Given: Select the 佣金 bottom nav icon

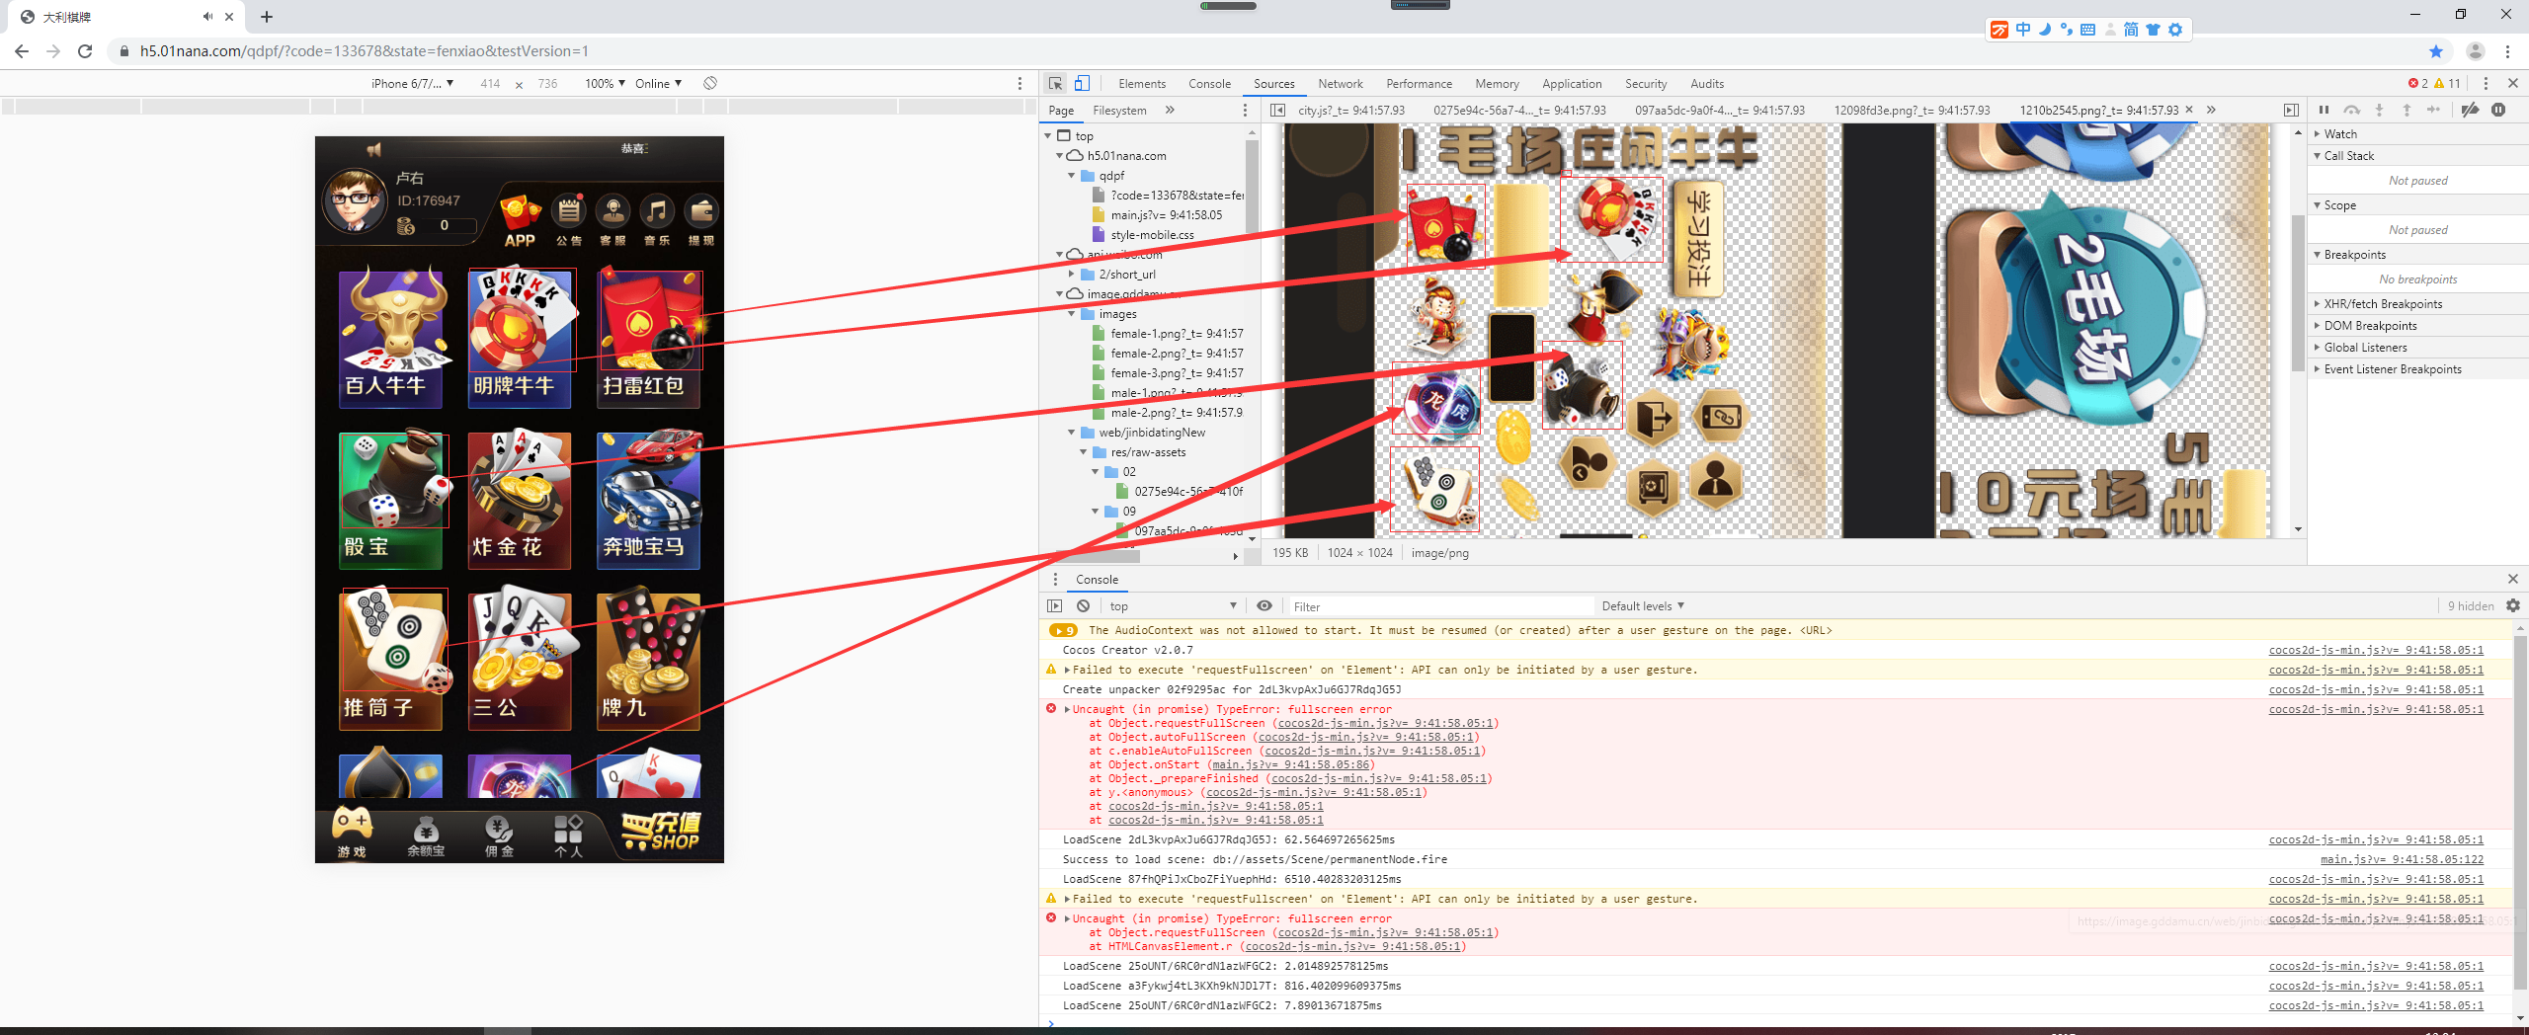Looking at the screenshot, I should coord(499,836).
